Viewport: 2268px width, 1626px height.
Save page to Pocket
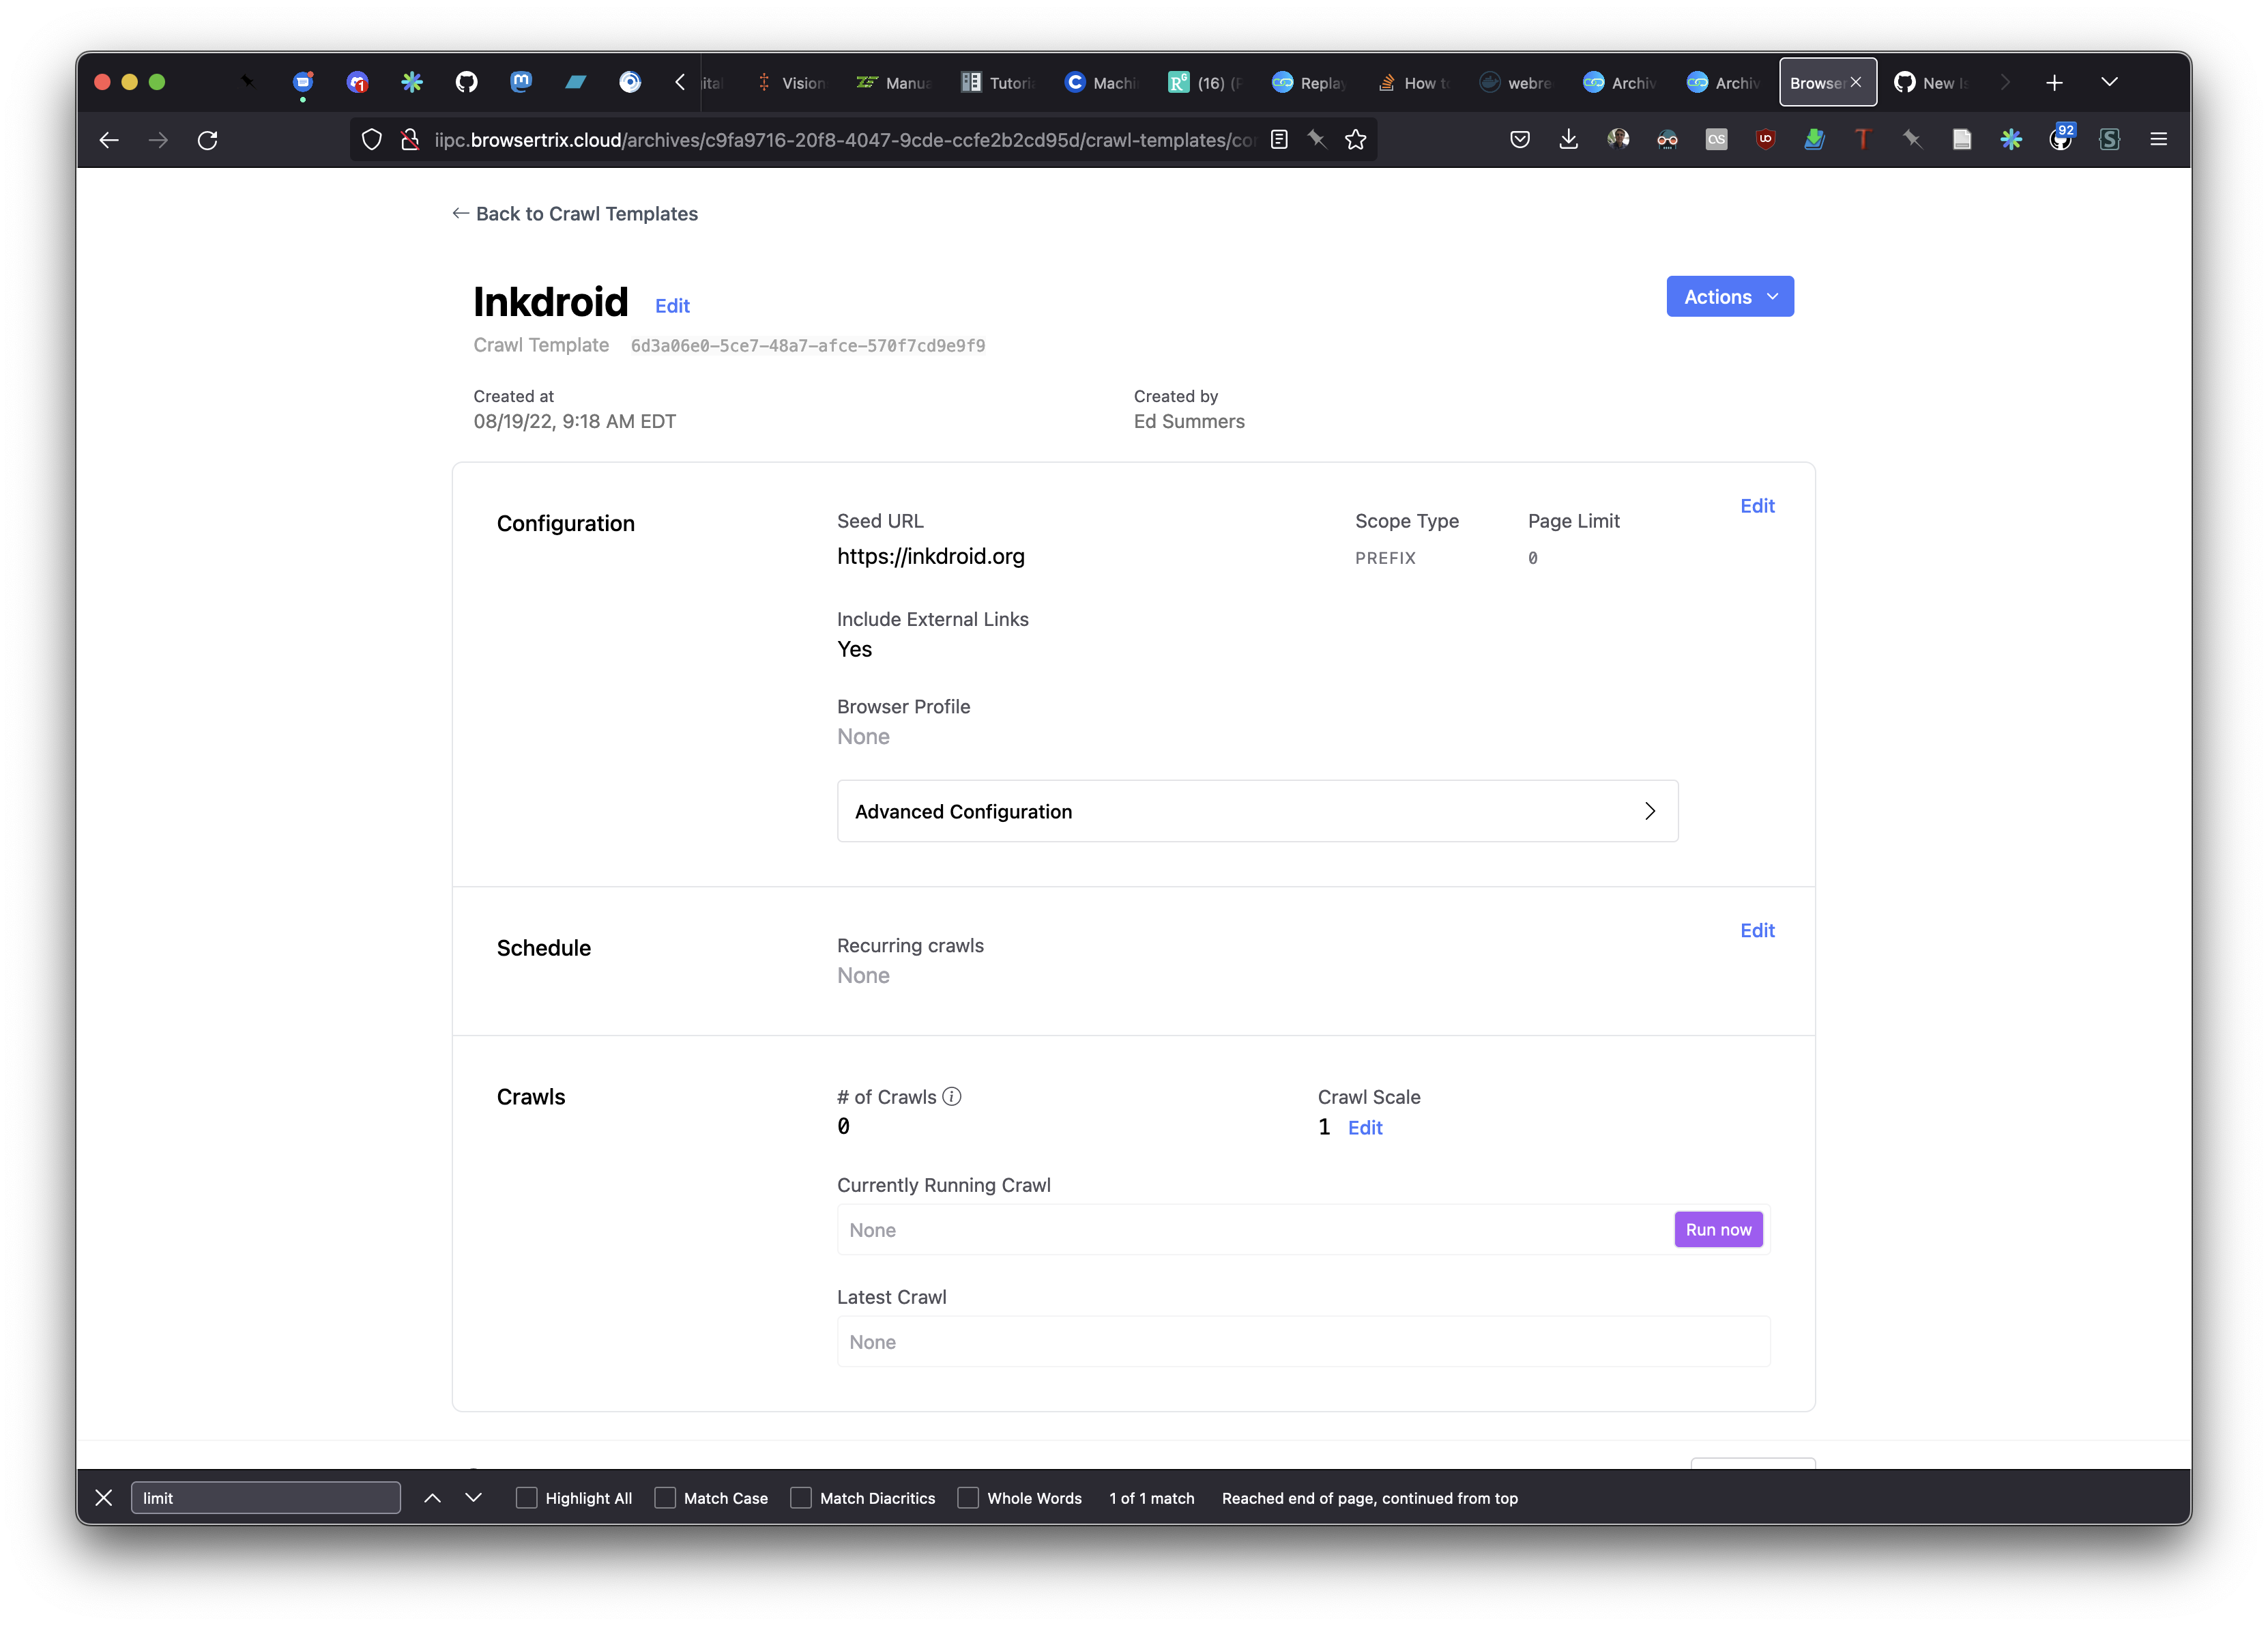(x=1519, y=139)
